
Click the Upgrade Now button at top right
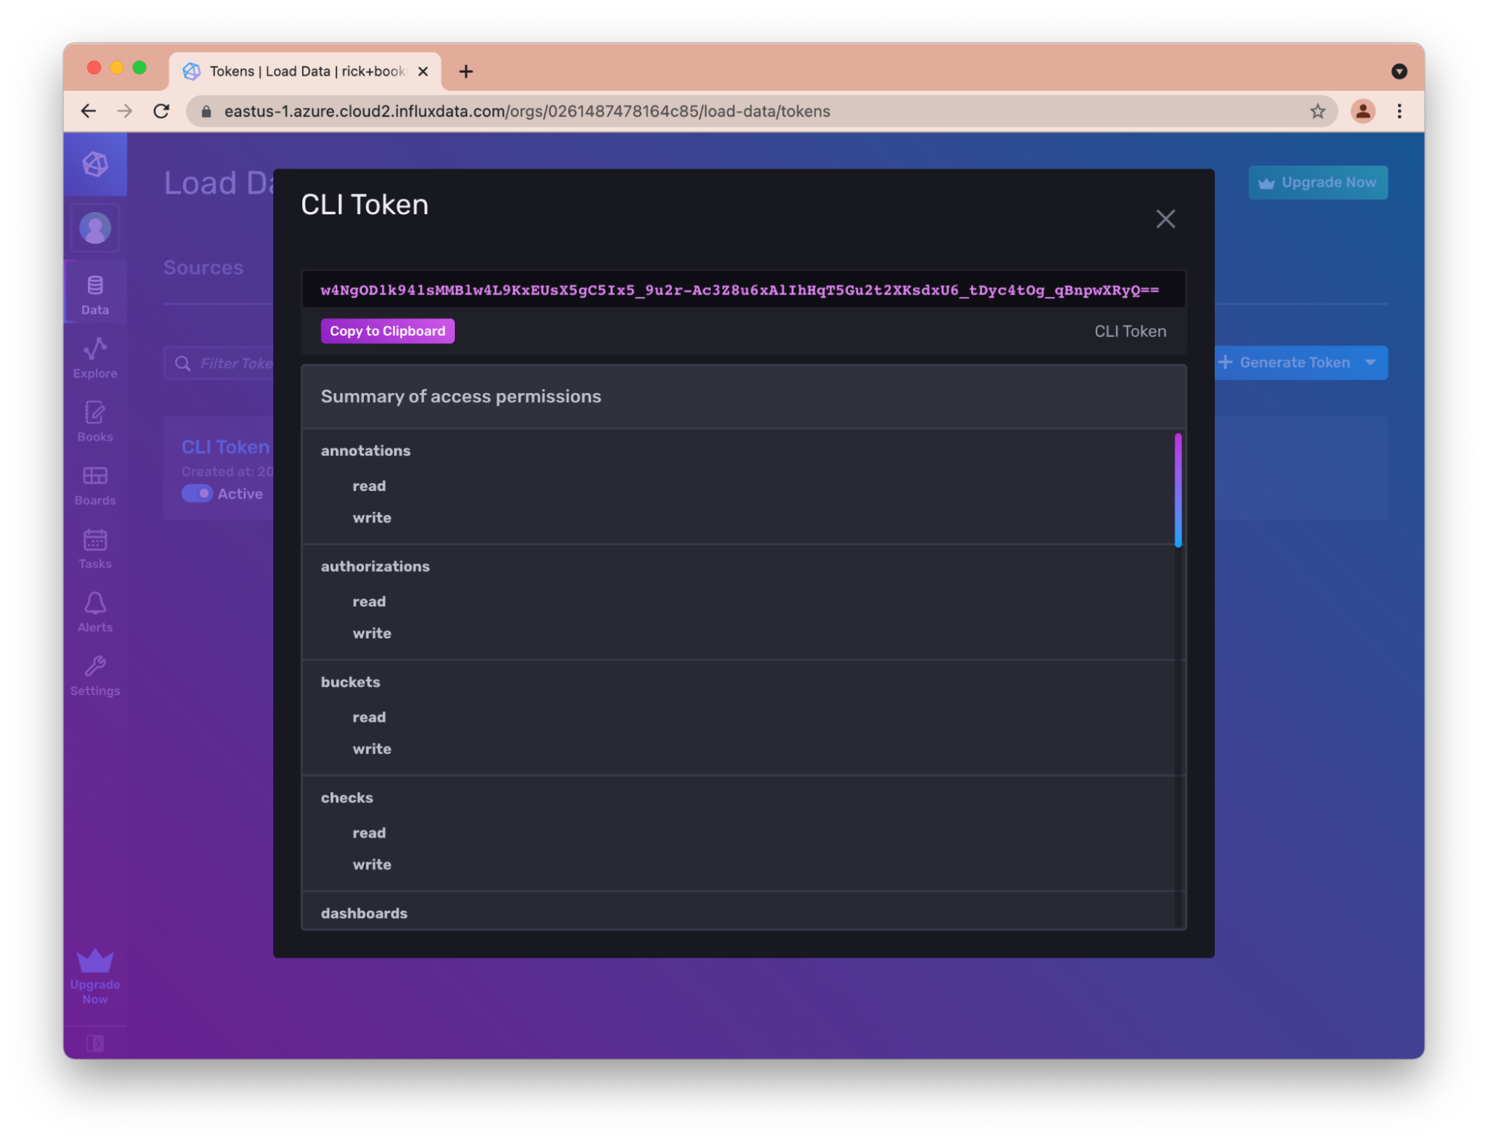pos(1318,182)
